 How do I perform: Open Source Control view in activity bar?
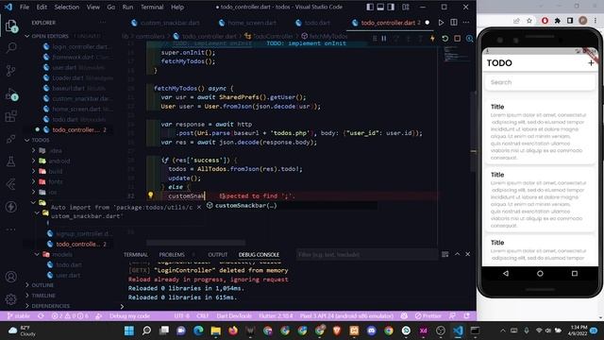[11, 71]
